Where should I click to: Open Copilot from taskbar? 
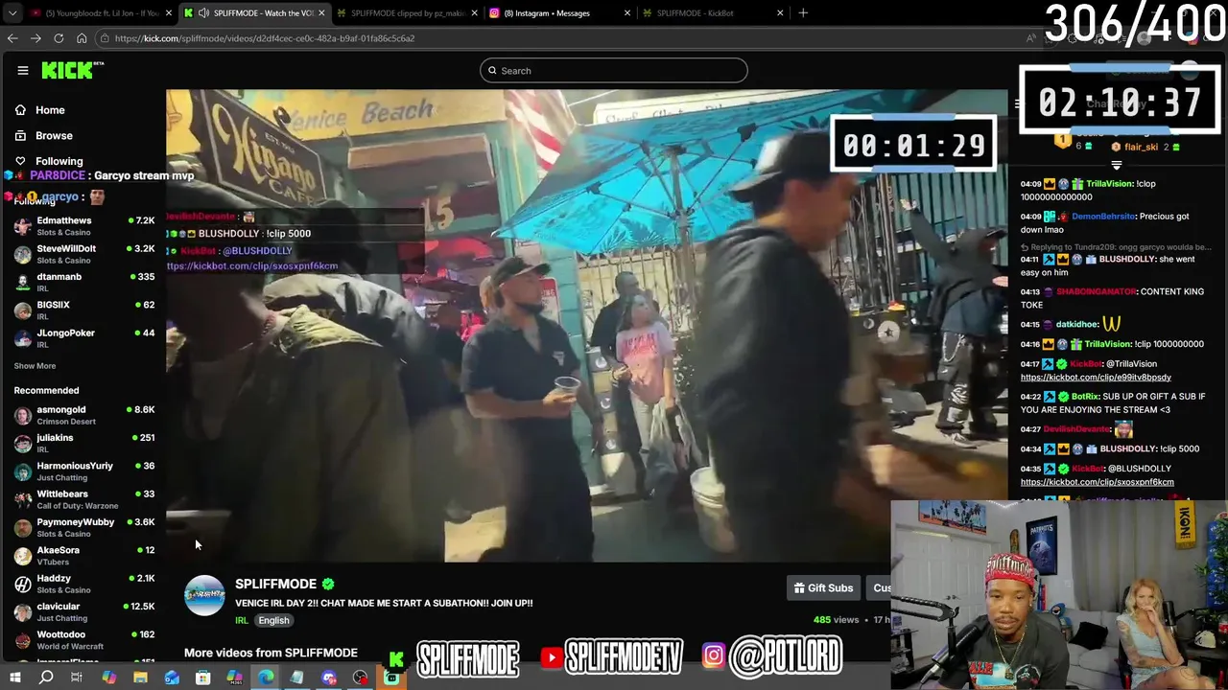pos(108,678)
